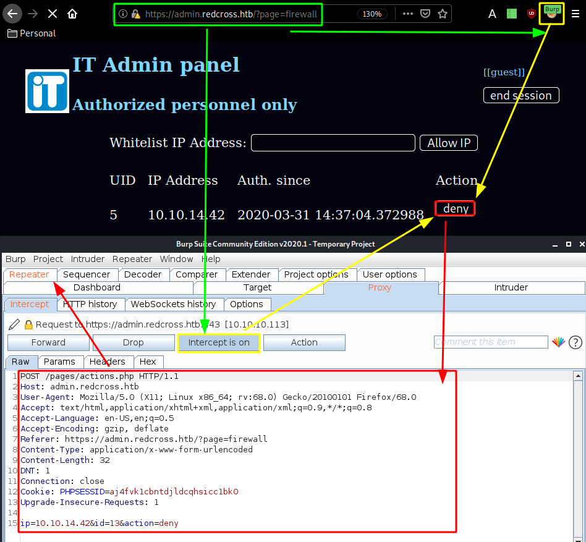The width and height of the screenshot is (586, 542).
Task: Open the User options tab
Action: coord(390,274)
